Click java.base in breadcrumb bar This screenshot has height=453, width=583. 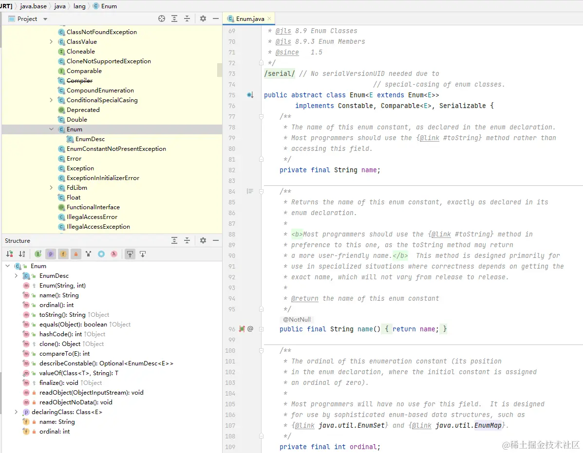pos(34,6)
